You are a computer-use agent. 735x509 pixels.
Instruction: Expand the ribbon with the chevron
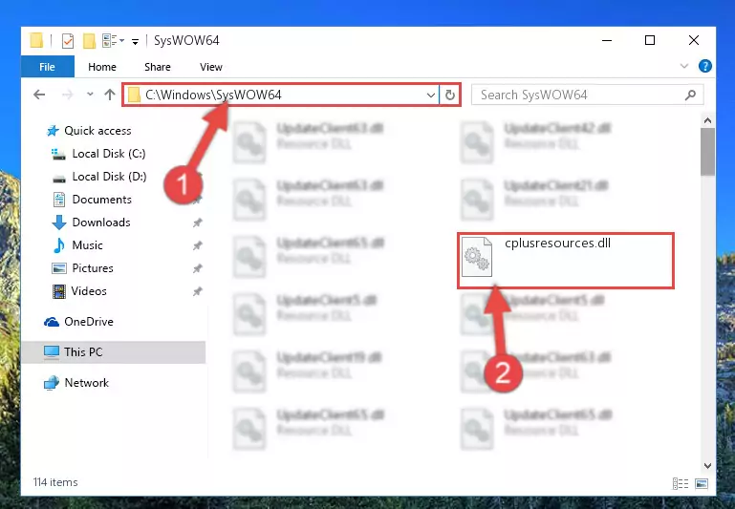click(x=684, y=67)
